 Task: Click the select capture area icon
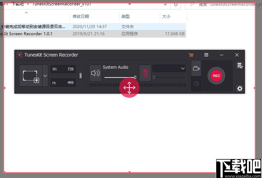coord(31,76)
